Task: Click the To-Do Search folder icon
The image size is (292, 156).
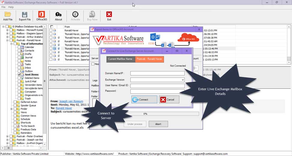Action: [18, 126]
